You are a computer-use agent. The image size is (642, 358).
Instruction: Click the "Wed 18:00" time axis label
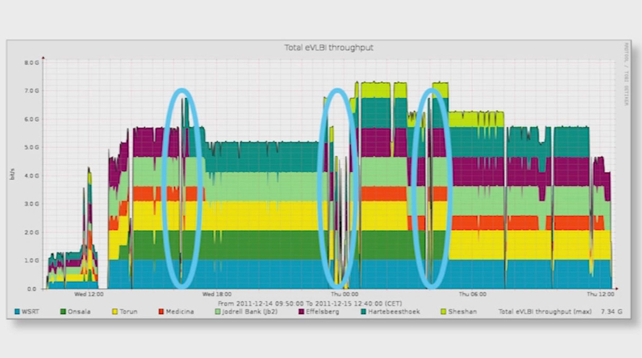217,294
